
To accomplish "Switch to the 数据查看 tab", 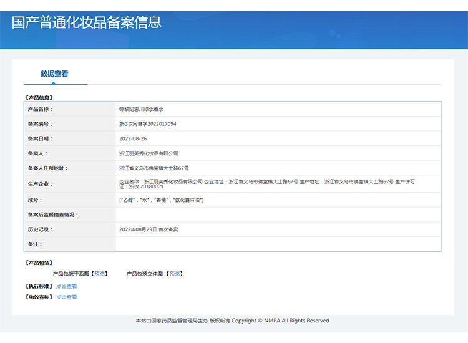I will [54, 74].
